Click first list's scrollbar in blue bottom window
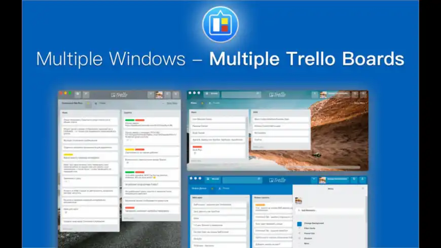This screenshot has height=248, width=441. 248,211
